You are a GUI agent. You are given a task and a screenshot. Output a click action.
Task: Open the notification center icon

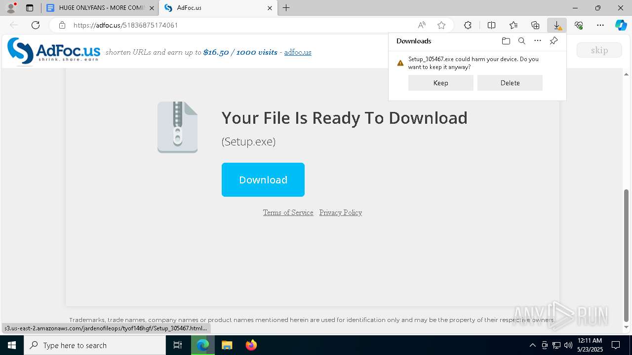pyautogui.click(x=616, y=345)
